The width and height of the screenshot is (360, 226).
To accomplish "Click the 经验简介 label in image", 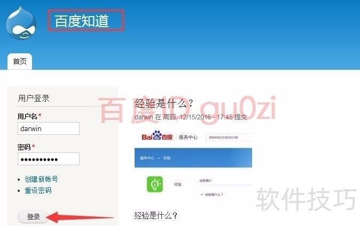I will click(x=206, y=181).
